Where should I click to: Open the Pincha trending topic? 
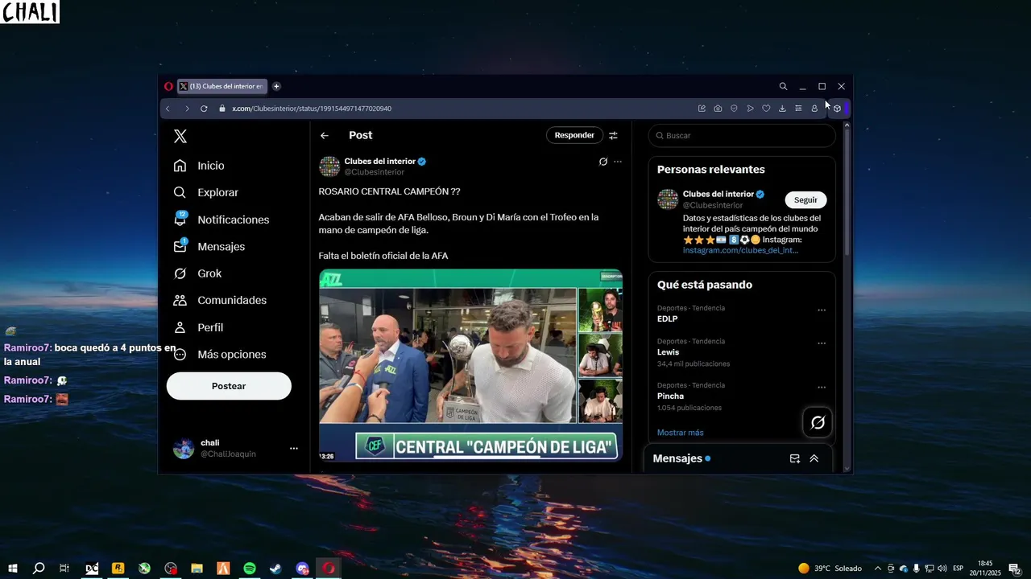pyautogui.click(x=670, y=396)
